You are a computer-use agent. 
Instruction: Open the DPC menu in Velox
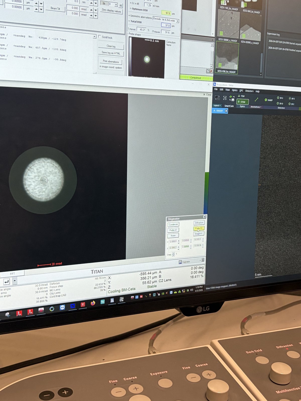coord(241,90)
